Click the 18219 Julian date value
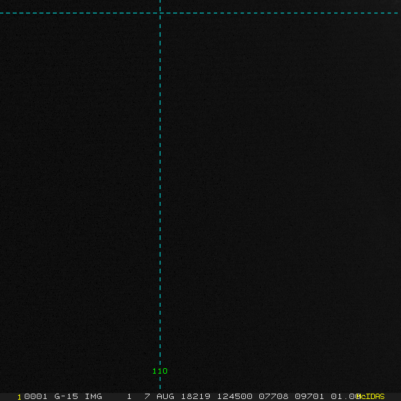401x401 pixels. tap(196, 396)
